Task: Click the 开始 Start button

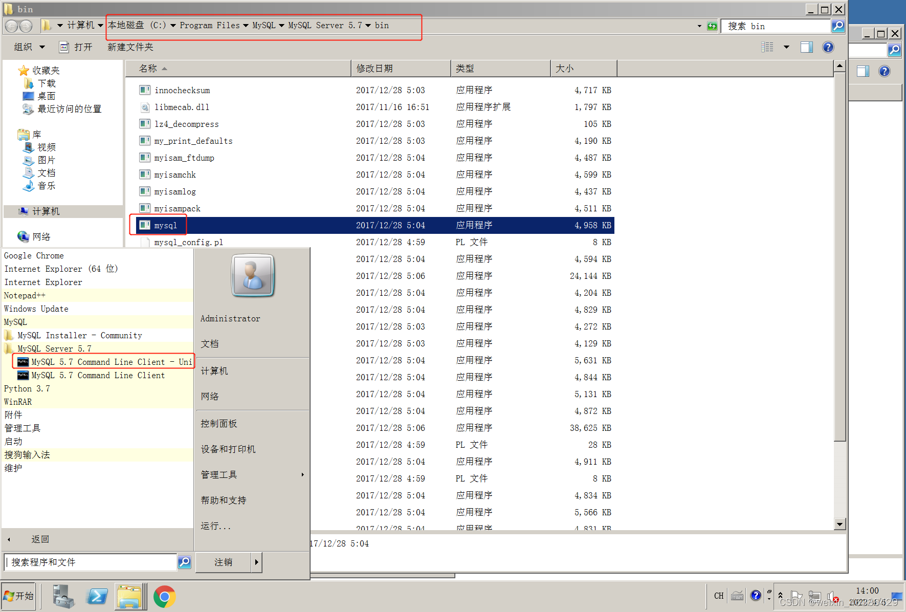Action: point(18,596)
